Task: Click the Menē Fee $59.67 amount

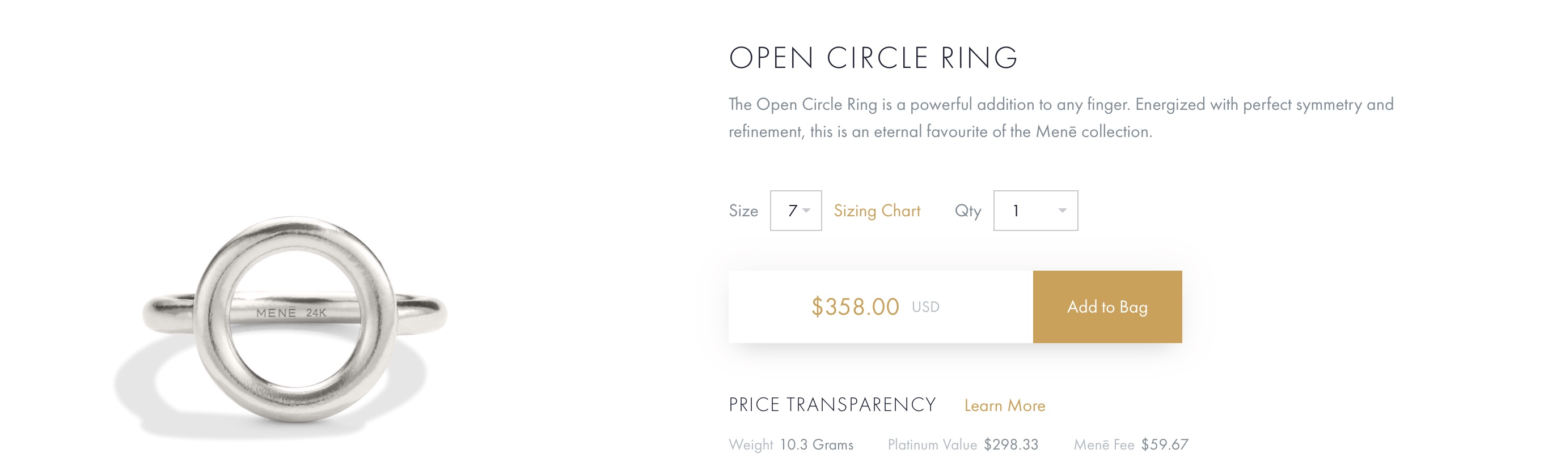Action: (x=1164, y=444)
